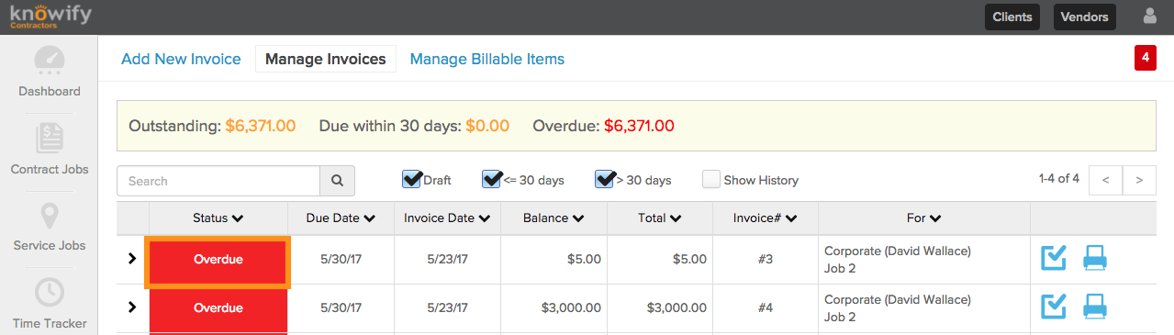Switch to the Add New Invoice tab
Screen dimensions: 1174x335
tap(181, 59)
